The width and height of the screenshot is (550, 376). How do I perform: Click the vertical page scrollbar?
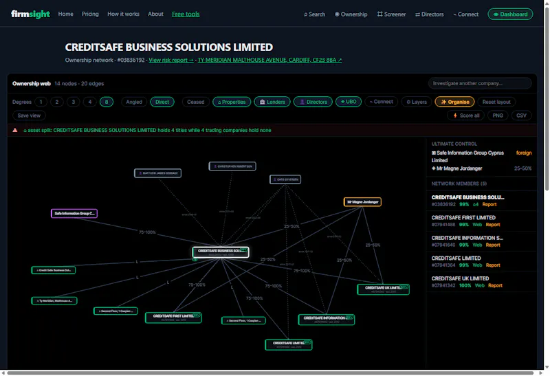click(547, 98)
